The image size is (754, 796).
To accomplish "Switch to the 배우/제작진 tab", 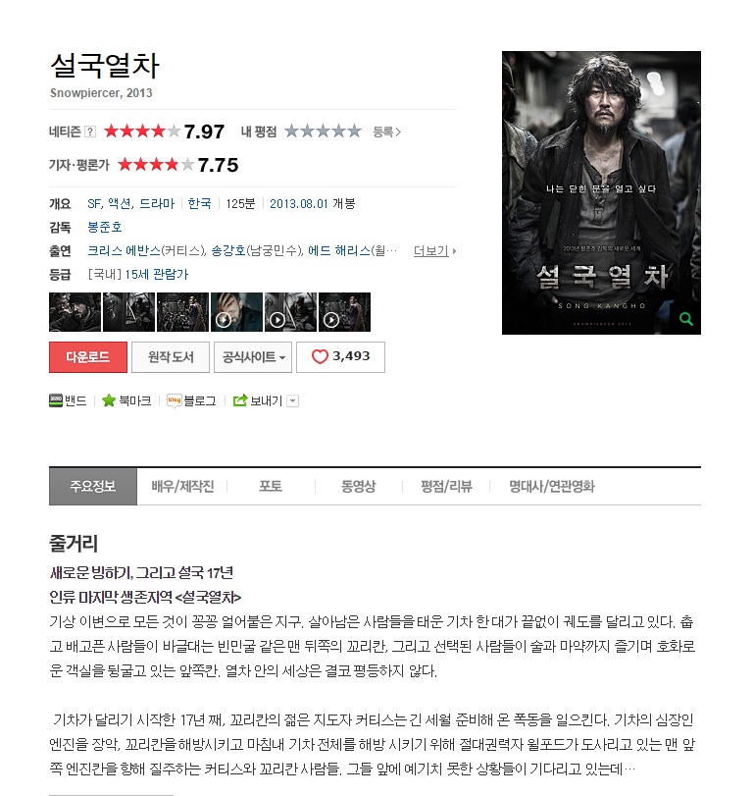I will pyautogui.click(x=182, y=486).
